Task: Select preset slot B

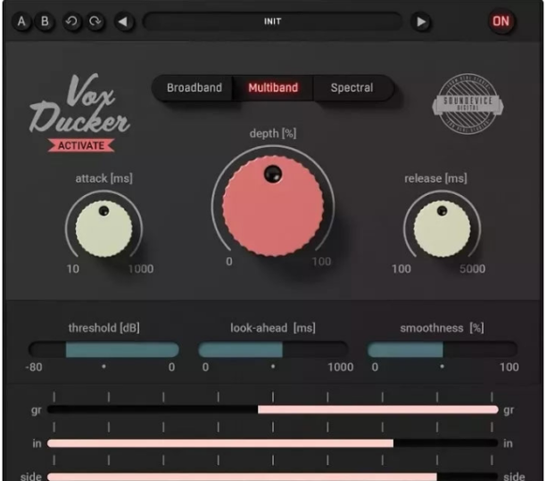Action: (45, 21)
